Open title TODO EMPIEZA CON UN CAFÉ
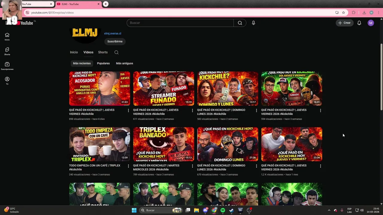The height and width of the screenshot is (215, 383). coord(95,168)
